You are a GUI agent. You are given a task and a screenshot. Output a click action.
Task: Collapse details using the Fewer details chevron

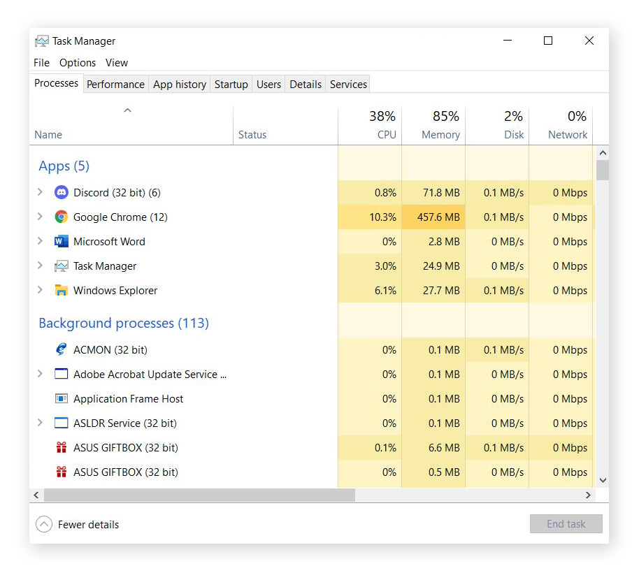coord(43,523)
